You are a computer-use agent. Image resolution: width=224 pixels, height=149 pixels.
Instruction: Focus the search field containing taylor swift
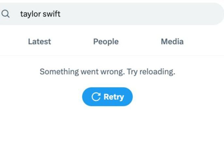click(x=112, y=14)
